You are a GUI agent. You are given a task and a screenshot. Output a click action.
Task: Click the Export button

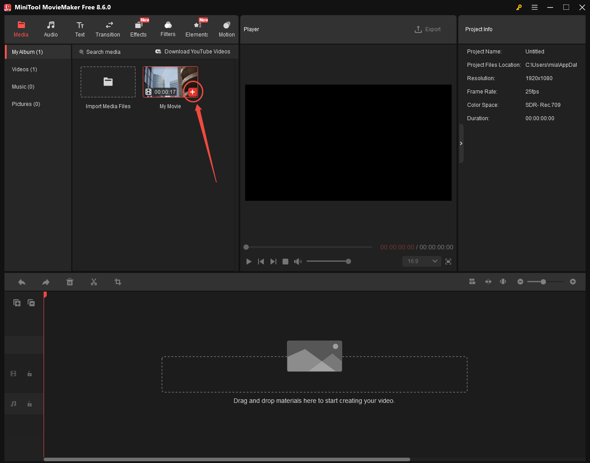point(428,29)
